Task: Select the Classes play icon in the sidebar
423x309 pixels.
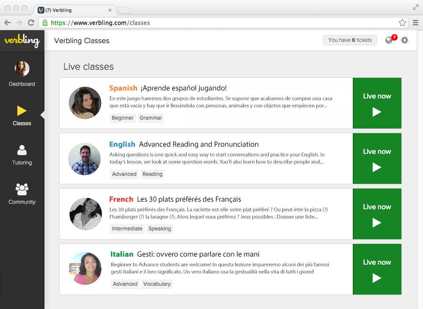Action: click(22, 111)
